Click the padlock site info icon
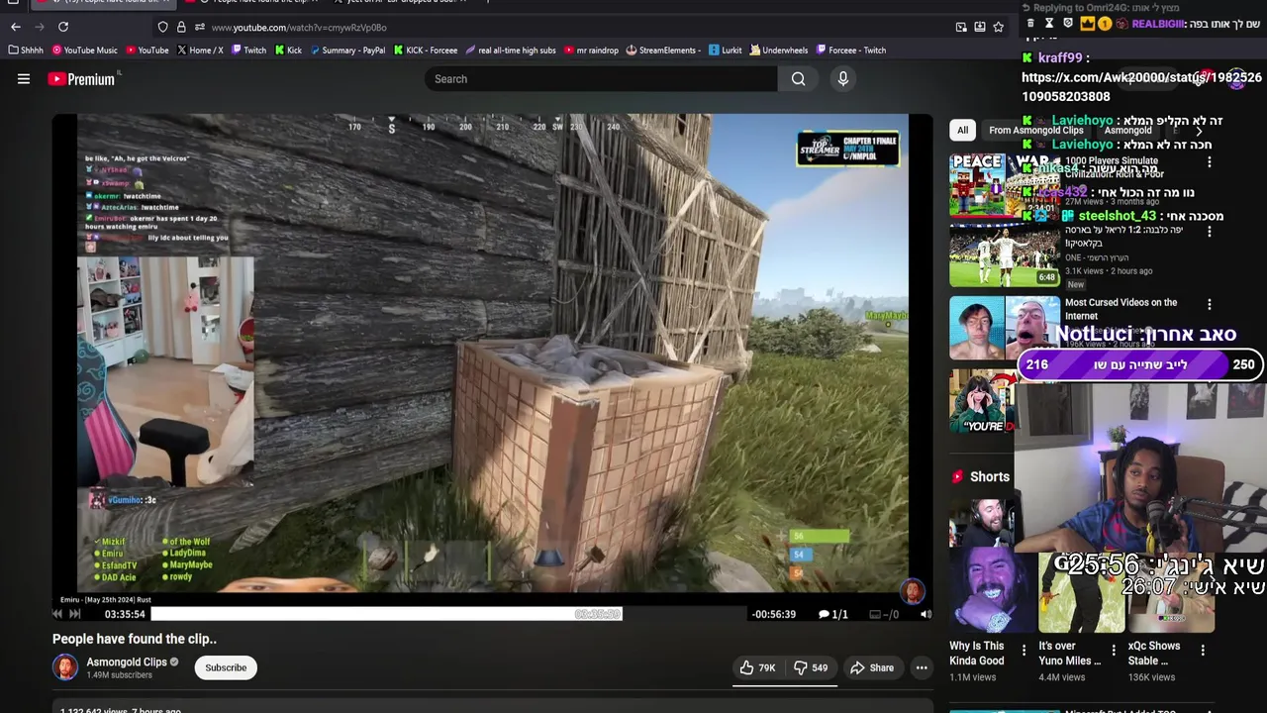 click(181, 27)
